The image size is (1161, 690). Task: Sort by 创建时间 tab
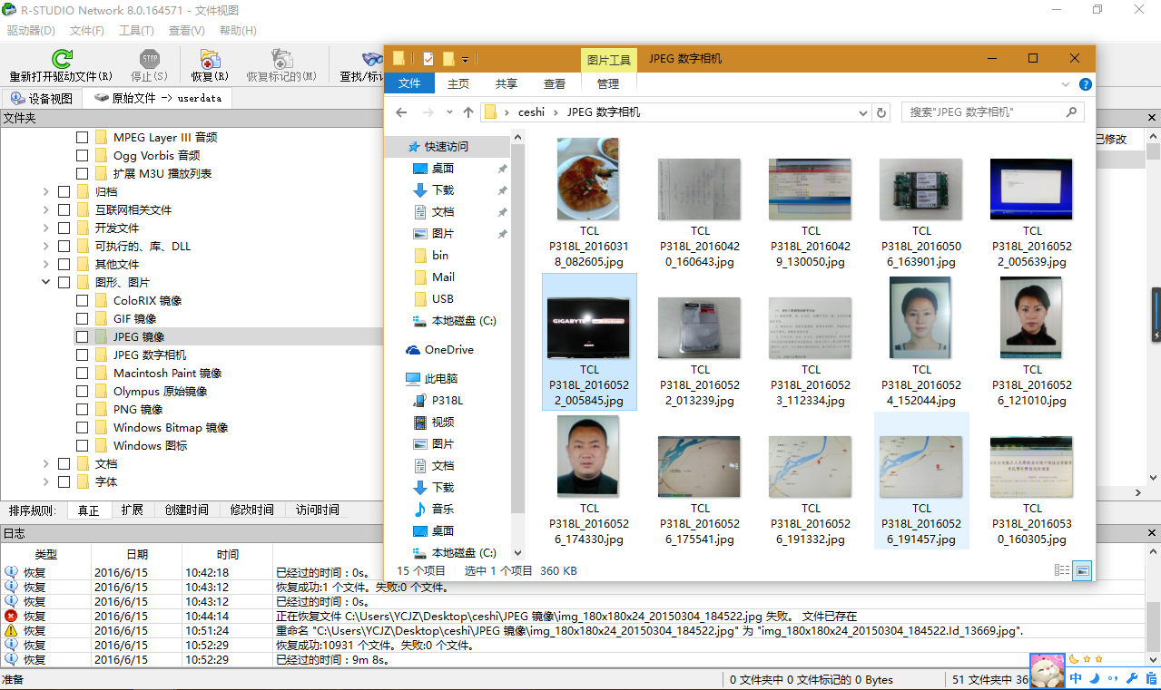(186, 510)
